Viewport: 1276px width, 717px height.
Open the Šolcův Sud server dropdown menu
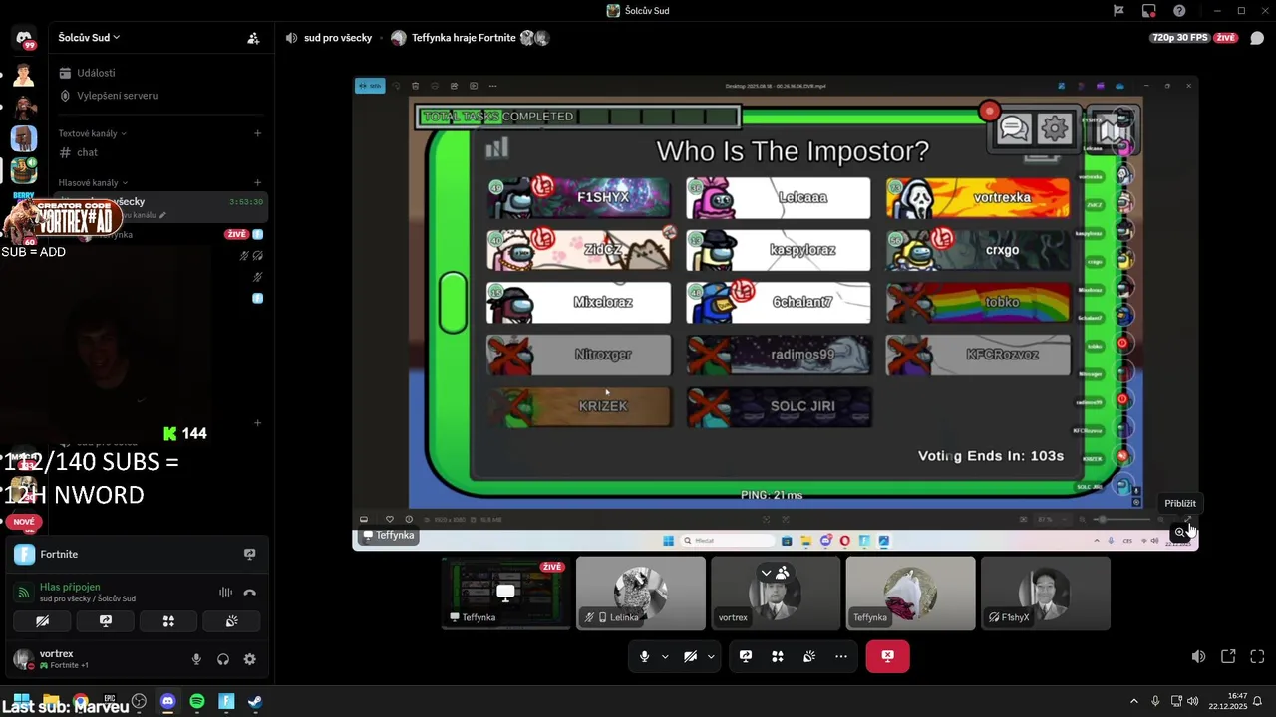click(x=90, y=38)
